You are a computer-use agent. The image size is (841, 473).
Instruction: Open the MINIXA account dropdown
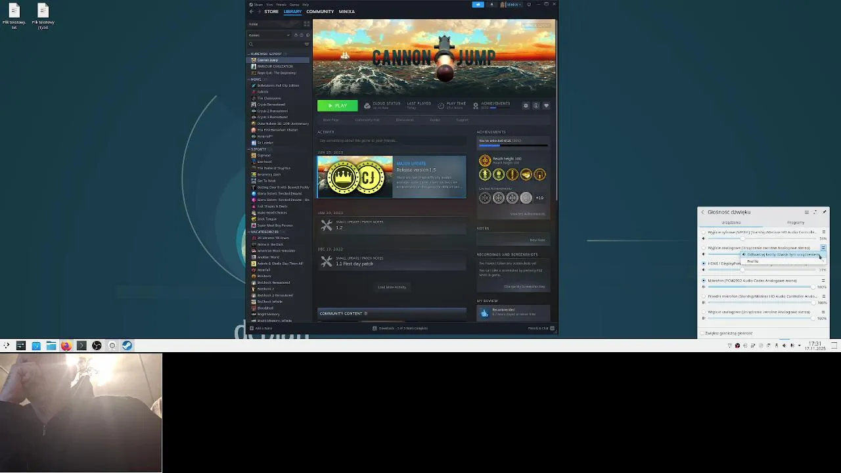click(x=511, y=5)
